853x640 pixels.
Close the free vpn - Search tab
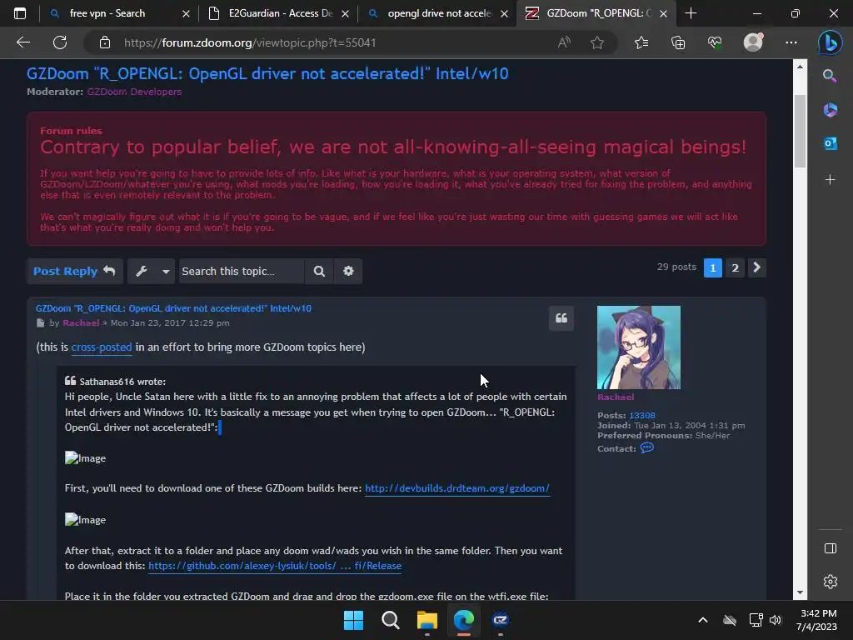tap(186, 13)
